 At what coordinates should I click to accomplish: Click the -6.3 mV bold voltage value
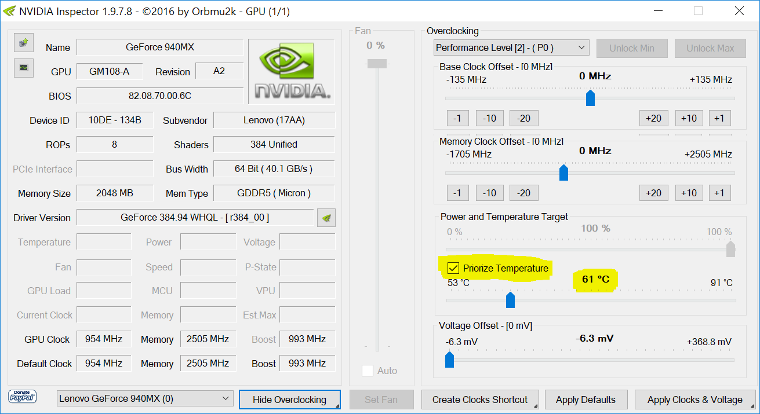(595, 338)
